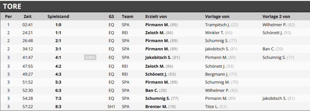
Task: Click the Erzielt von column header
Action: pos(156,17)
